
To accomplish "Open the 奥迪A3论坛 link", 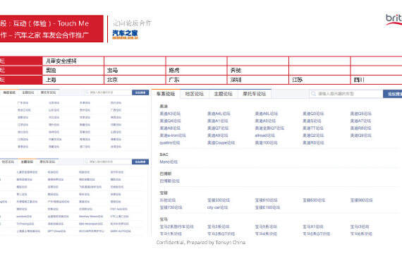I will click(170, 114).
